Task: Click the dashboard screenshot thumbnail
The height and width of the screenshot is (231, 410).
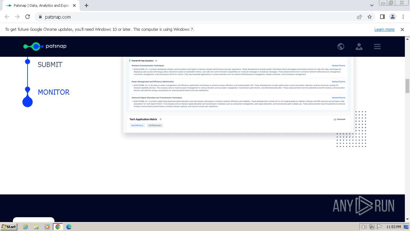Action: pos(239,95)
